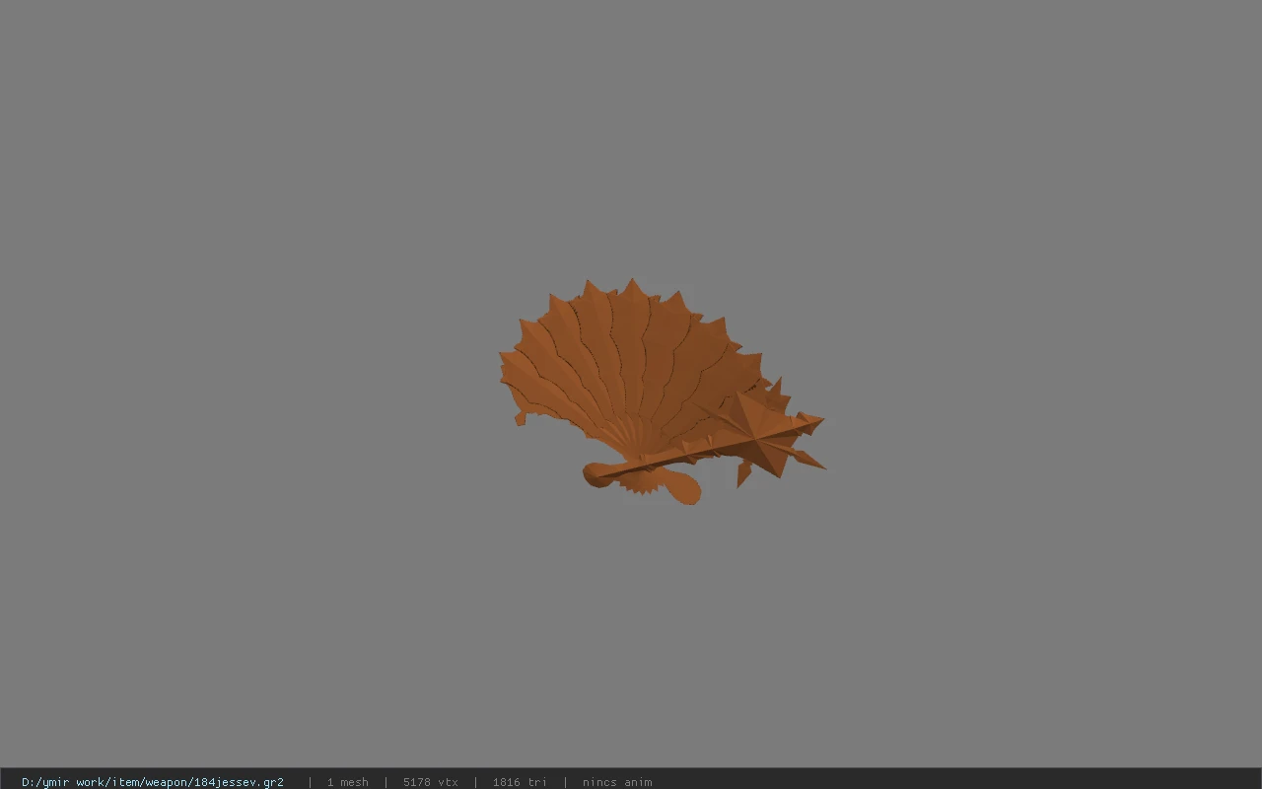
Task: Click the 'nincs anim' status entry
Action: [x=617, y=782]
